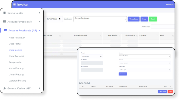This screenshot has width=179, height=104.
Task: Sort by the Layanan column arrows
Action: (x=158, y=36)
